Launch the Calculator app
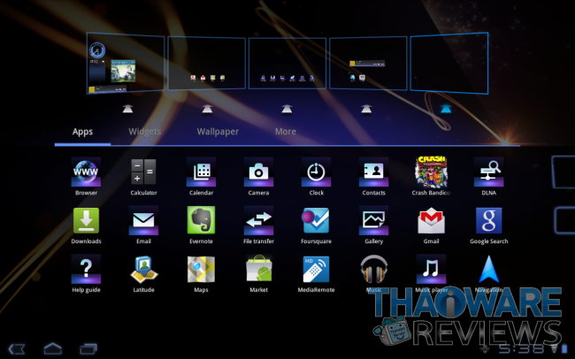 coord(143,176)
